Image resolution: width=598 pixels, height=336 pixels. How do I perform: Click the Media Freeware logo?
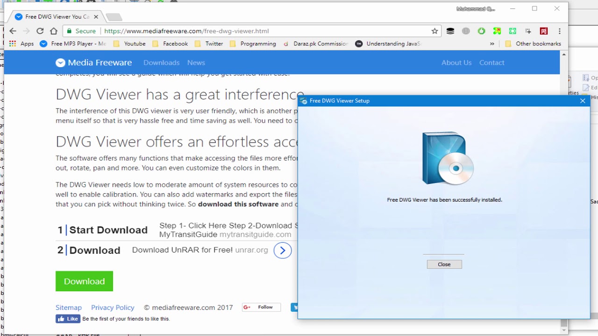pyautogui.click(x=93, y=63)
